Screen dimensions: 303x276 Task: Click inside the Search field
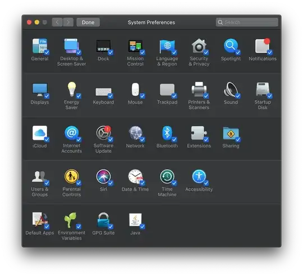(x=247, y=22)
